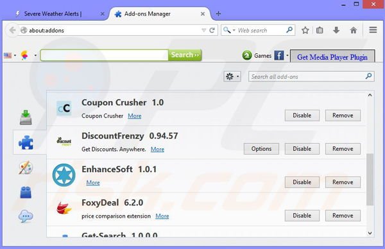Click the EnhanceSoft star circle icon
Screen dimensions: 385x249
click(64, 175)
